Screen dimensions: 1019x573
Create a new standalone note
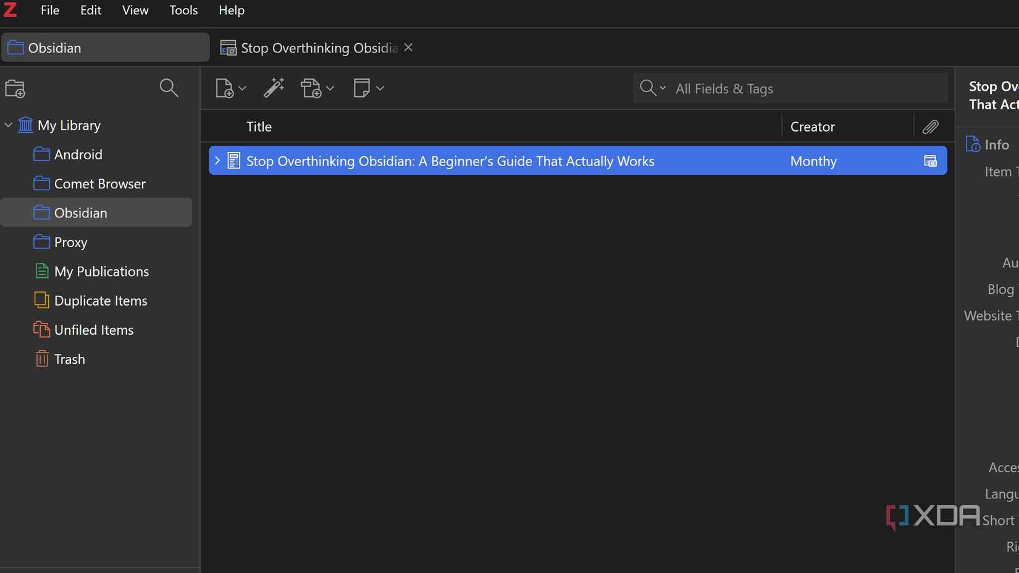(x=363, y=88)
